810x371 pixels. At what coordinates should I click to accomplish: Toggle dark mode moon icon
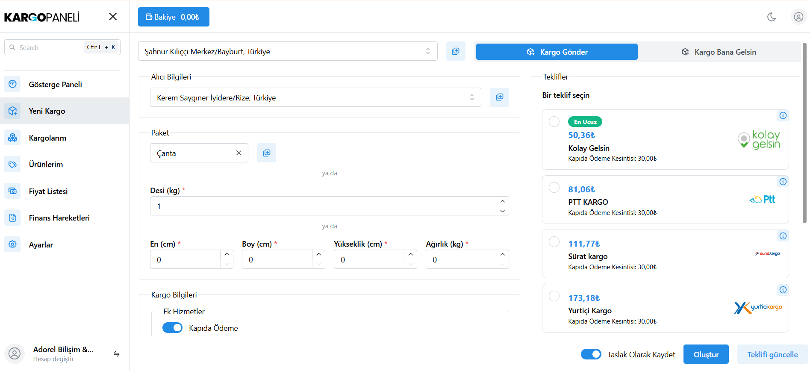(772, 17)
